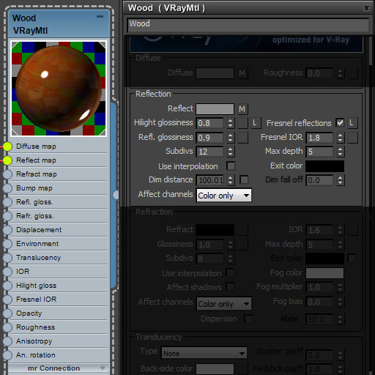Screen dimensions: 375x375
Task: Click the An. rotation input socket
Action: pyautogui.click(x=7, y=355)
